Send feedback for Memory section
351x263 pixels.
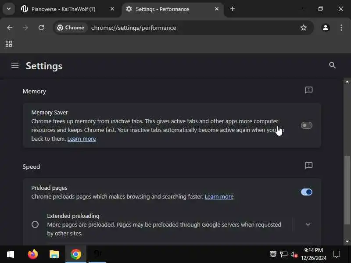(309, 90)
